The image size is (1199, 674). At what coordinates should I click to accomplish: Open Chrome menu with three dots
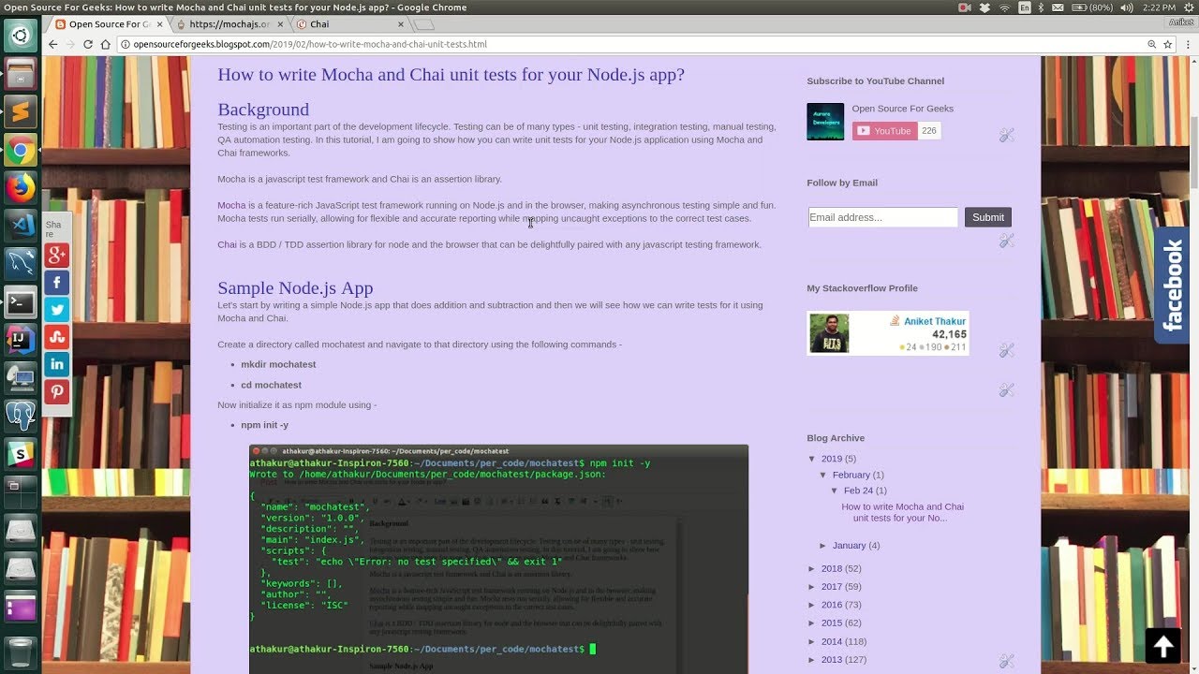(x=1187, y=44)
